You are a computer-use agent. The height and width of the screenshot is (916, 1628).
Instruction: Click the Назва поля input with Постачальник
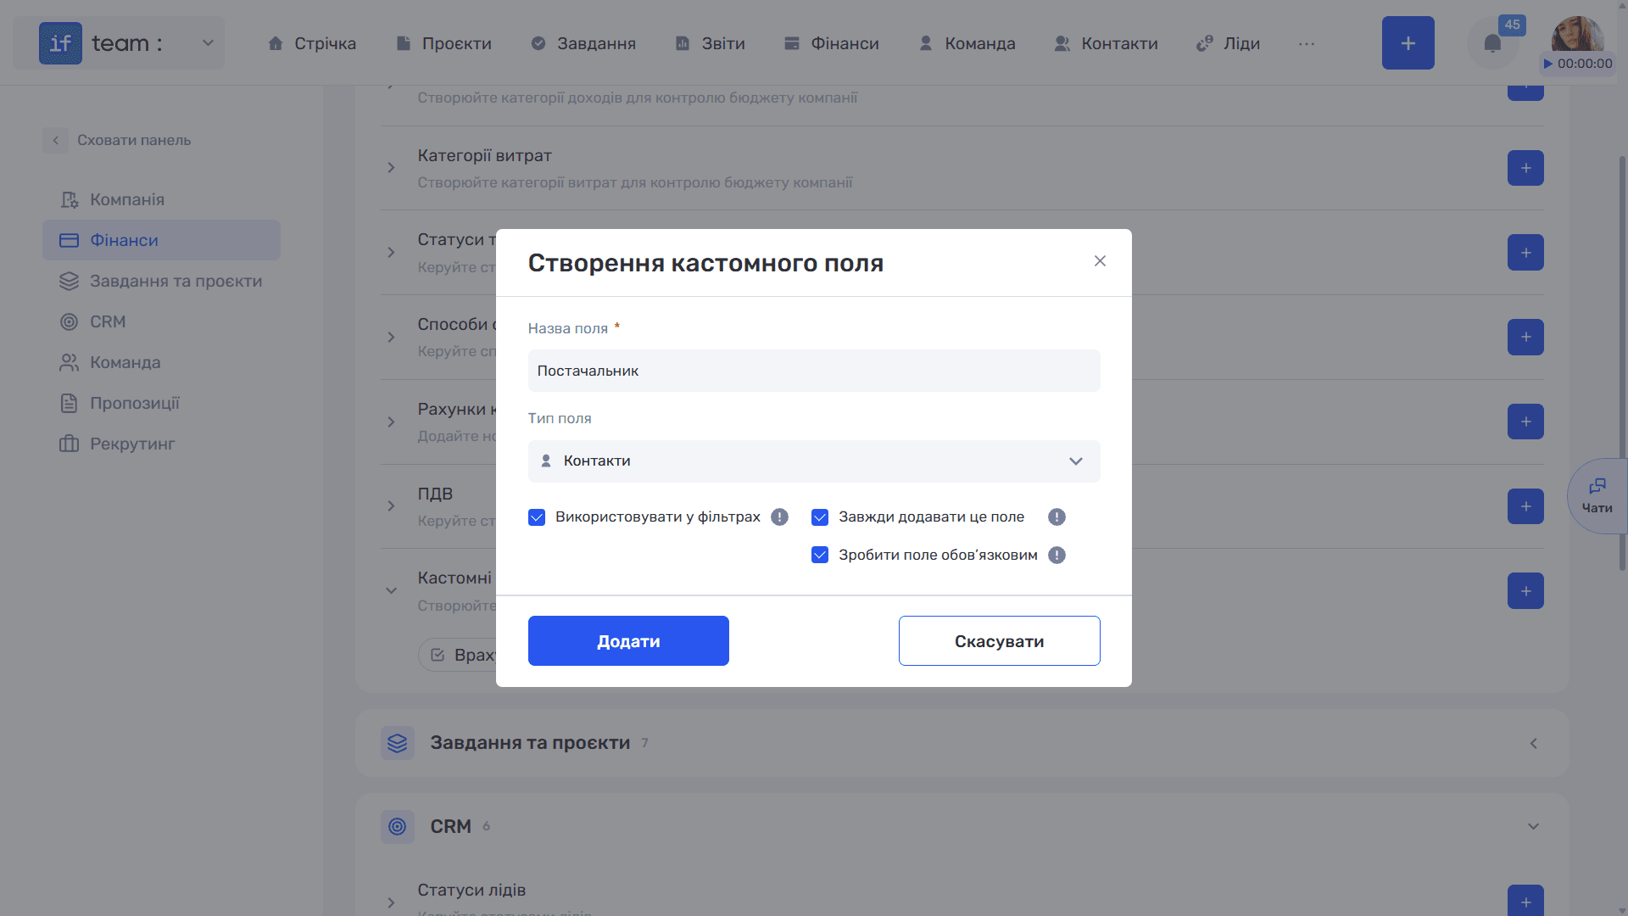814,371
